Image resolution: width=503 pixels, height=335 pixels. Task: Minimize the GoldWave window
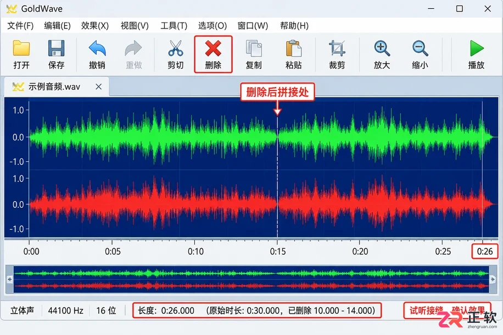pyautogui.click(x=431, y=9)
